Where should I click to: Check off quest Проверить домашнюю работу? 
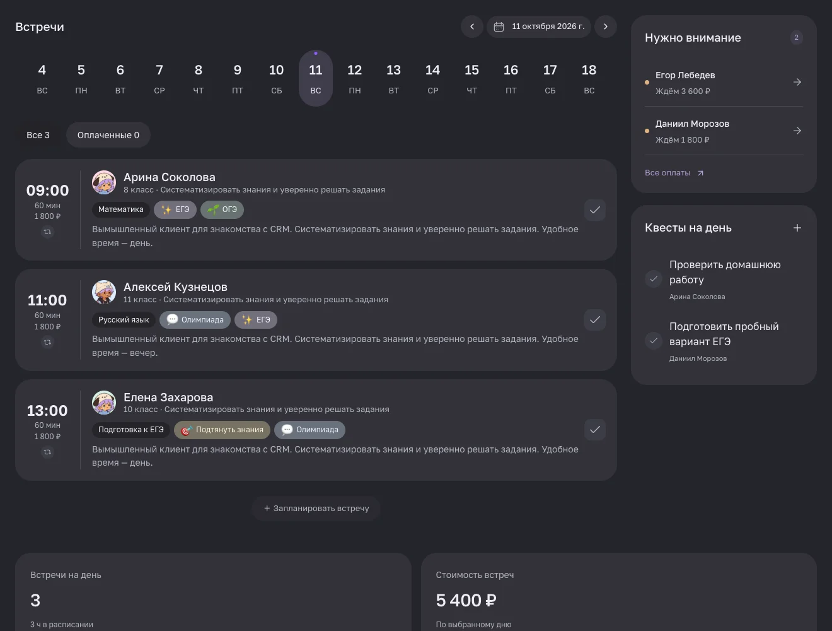[654, 278]
